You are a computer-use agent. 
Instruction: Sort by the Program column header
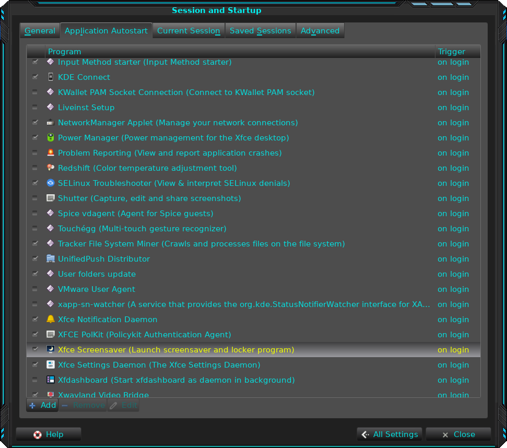click(240, 51)
